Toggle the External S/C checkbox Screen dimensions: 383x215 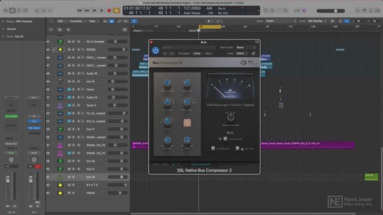213,148
